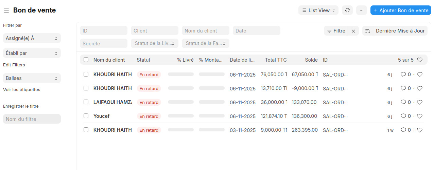Click Ajouter Bon de vente button

[401, 10]
